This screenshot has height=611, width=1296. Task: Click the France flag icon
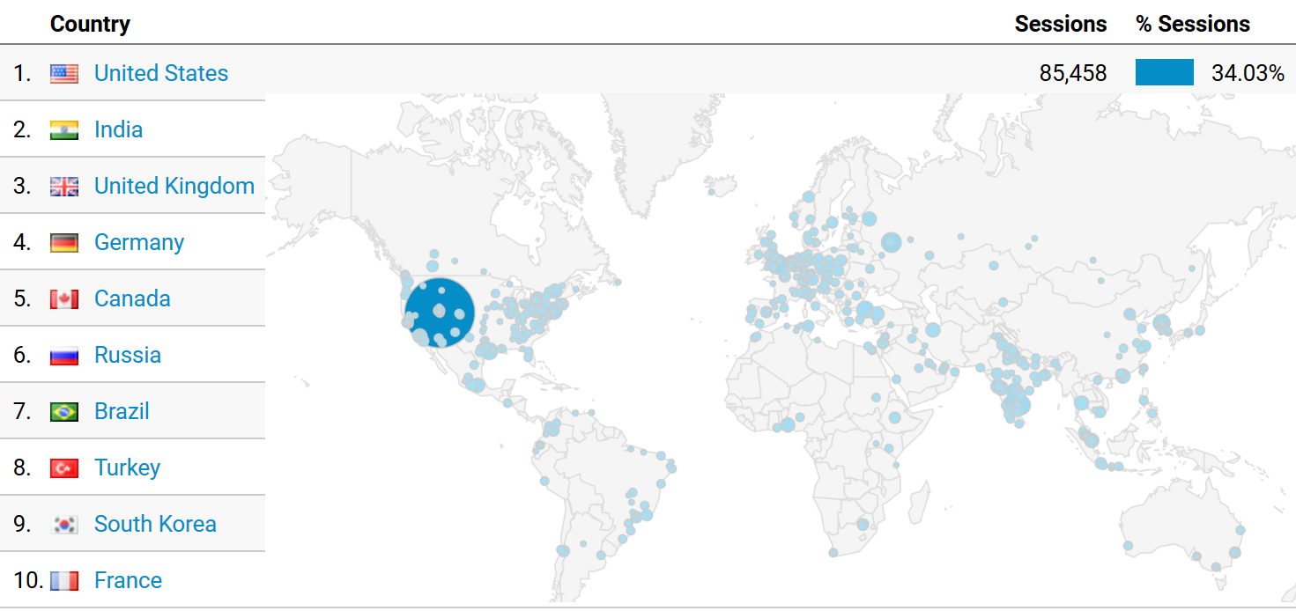[64, 581]
